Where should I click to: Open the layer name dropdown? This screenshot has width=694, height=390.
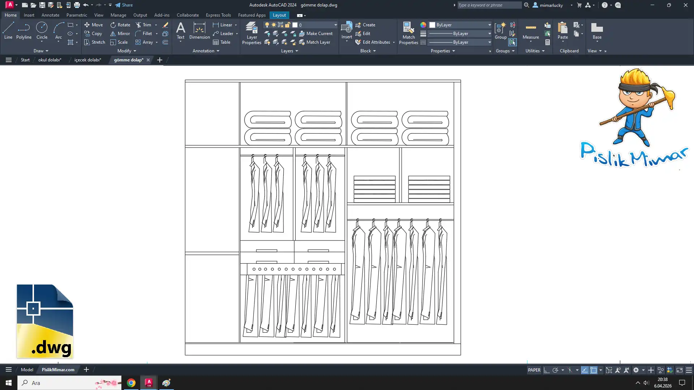[x=335, y=25]
